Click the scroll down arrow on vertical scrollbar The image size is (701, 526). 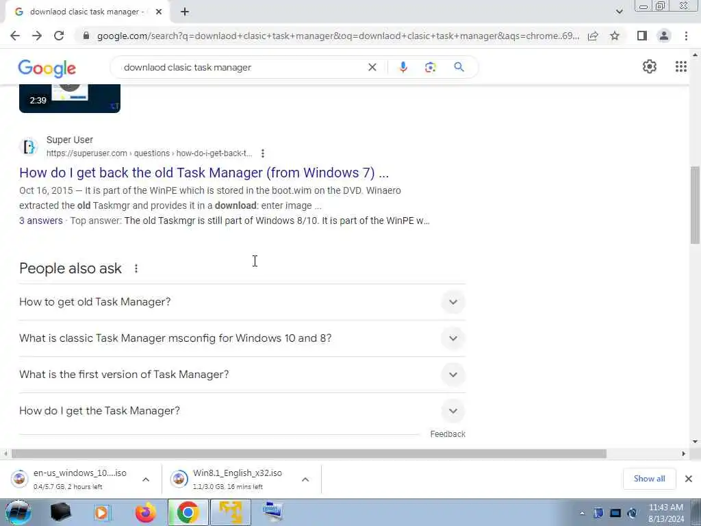(x=695, y=442)
